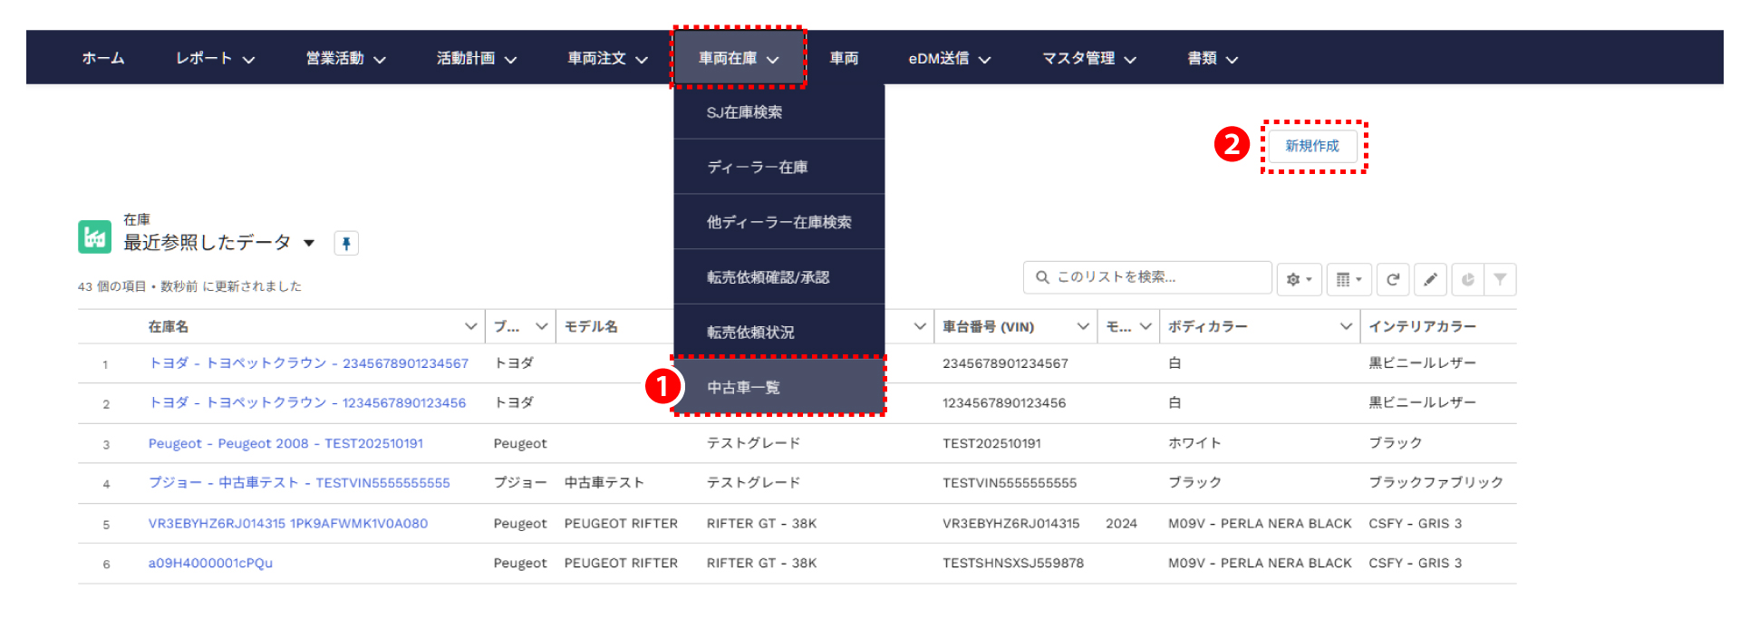This screenshot has height=628, width=1740.
Task: Open Peugeot 2008 TEST202510191 inventory link
Action: click(285, 443)
